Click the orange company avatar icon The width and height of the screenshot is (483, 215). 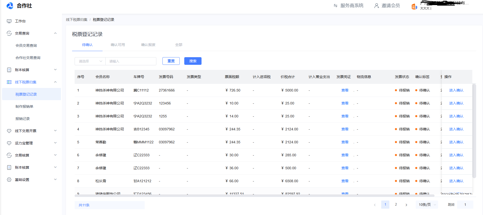tap(414, 7)
